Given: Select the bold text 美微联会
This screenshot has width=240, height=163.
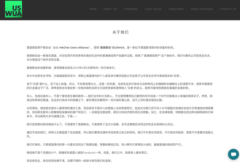Looking at the screenshot, I should click(x=106, y=48).
